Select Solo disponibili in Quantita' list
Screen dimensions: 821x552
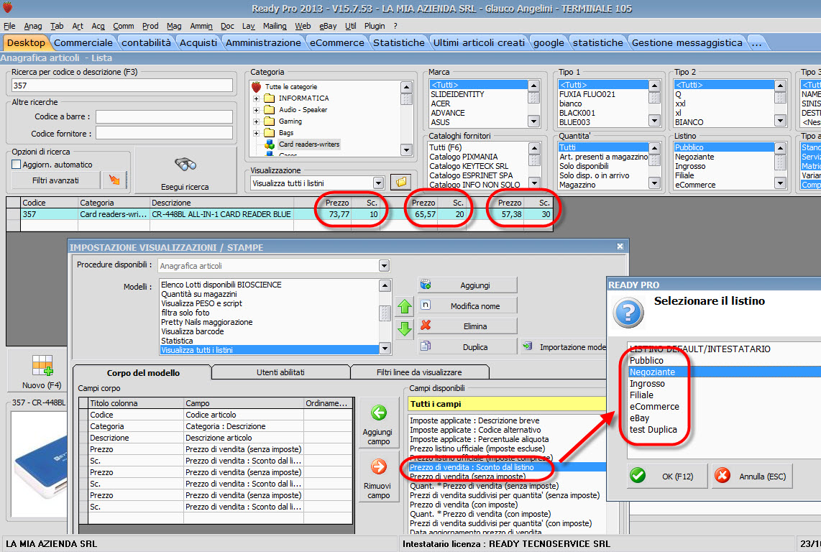click(x=584, y=166)
